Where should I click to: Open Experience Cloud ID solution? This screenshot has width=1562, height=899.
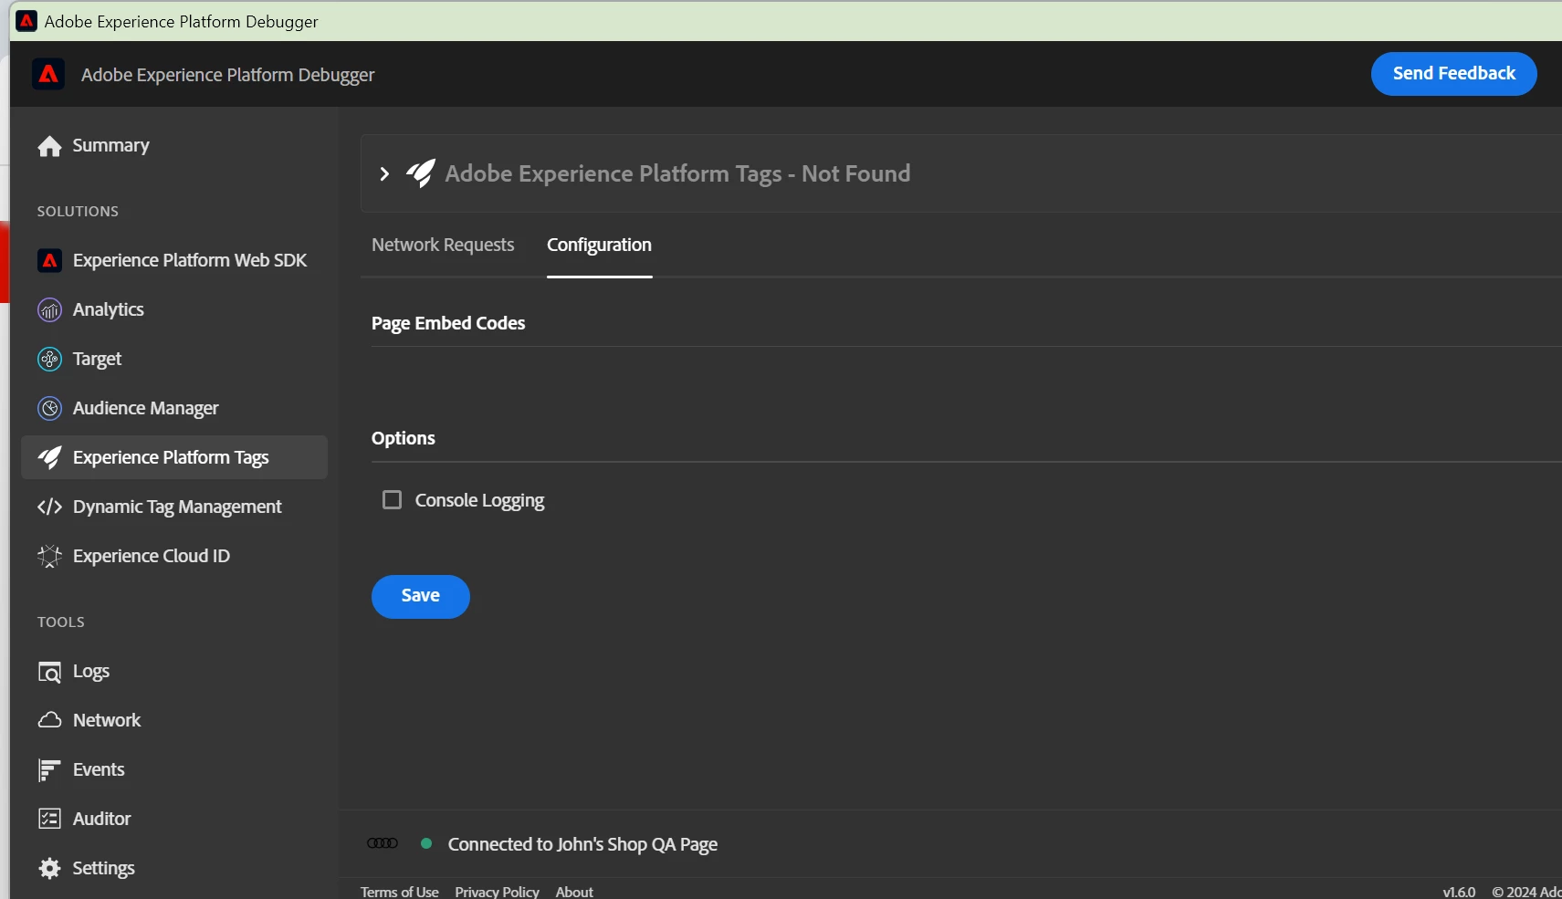pos(173,556)
